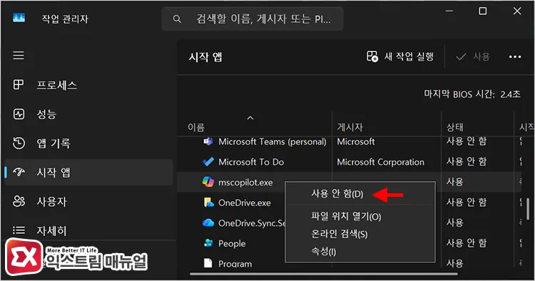Click the 사용자 people icon
The height and width of the screenshot is (281, 535).
[x=19, y=202]
